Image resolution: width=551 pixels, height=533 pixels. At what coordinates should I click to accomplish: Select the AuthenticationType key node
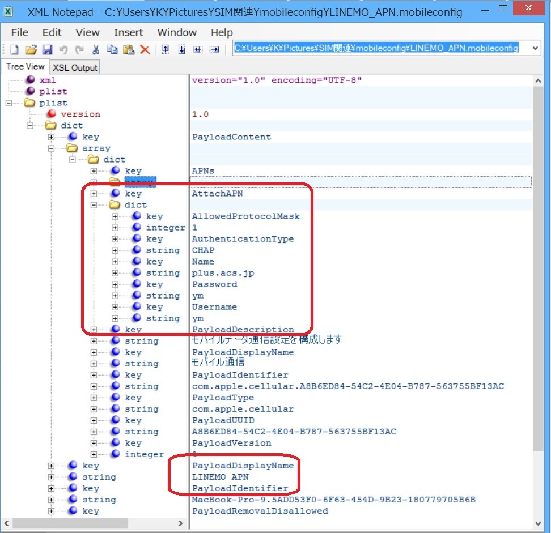(x=154, y=239)
